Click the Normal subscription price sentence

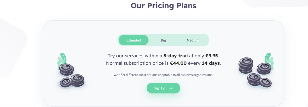click(x=163, y=63)
